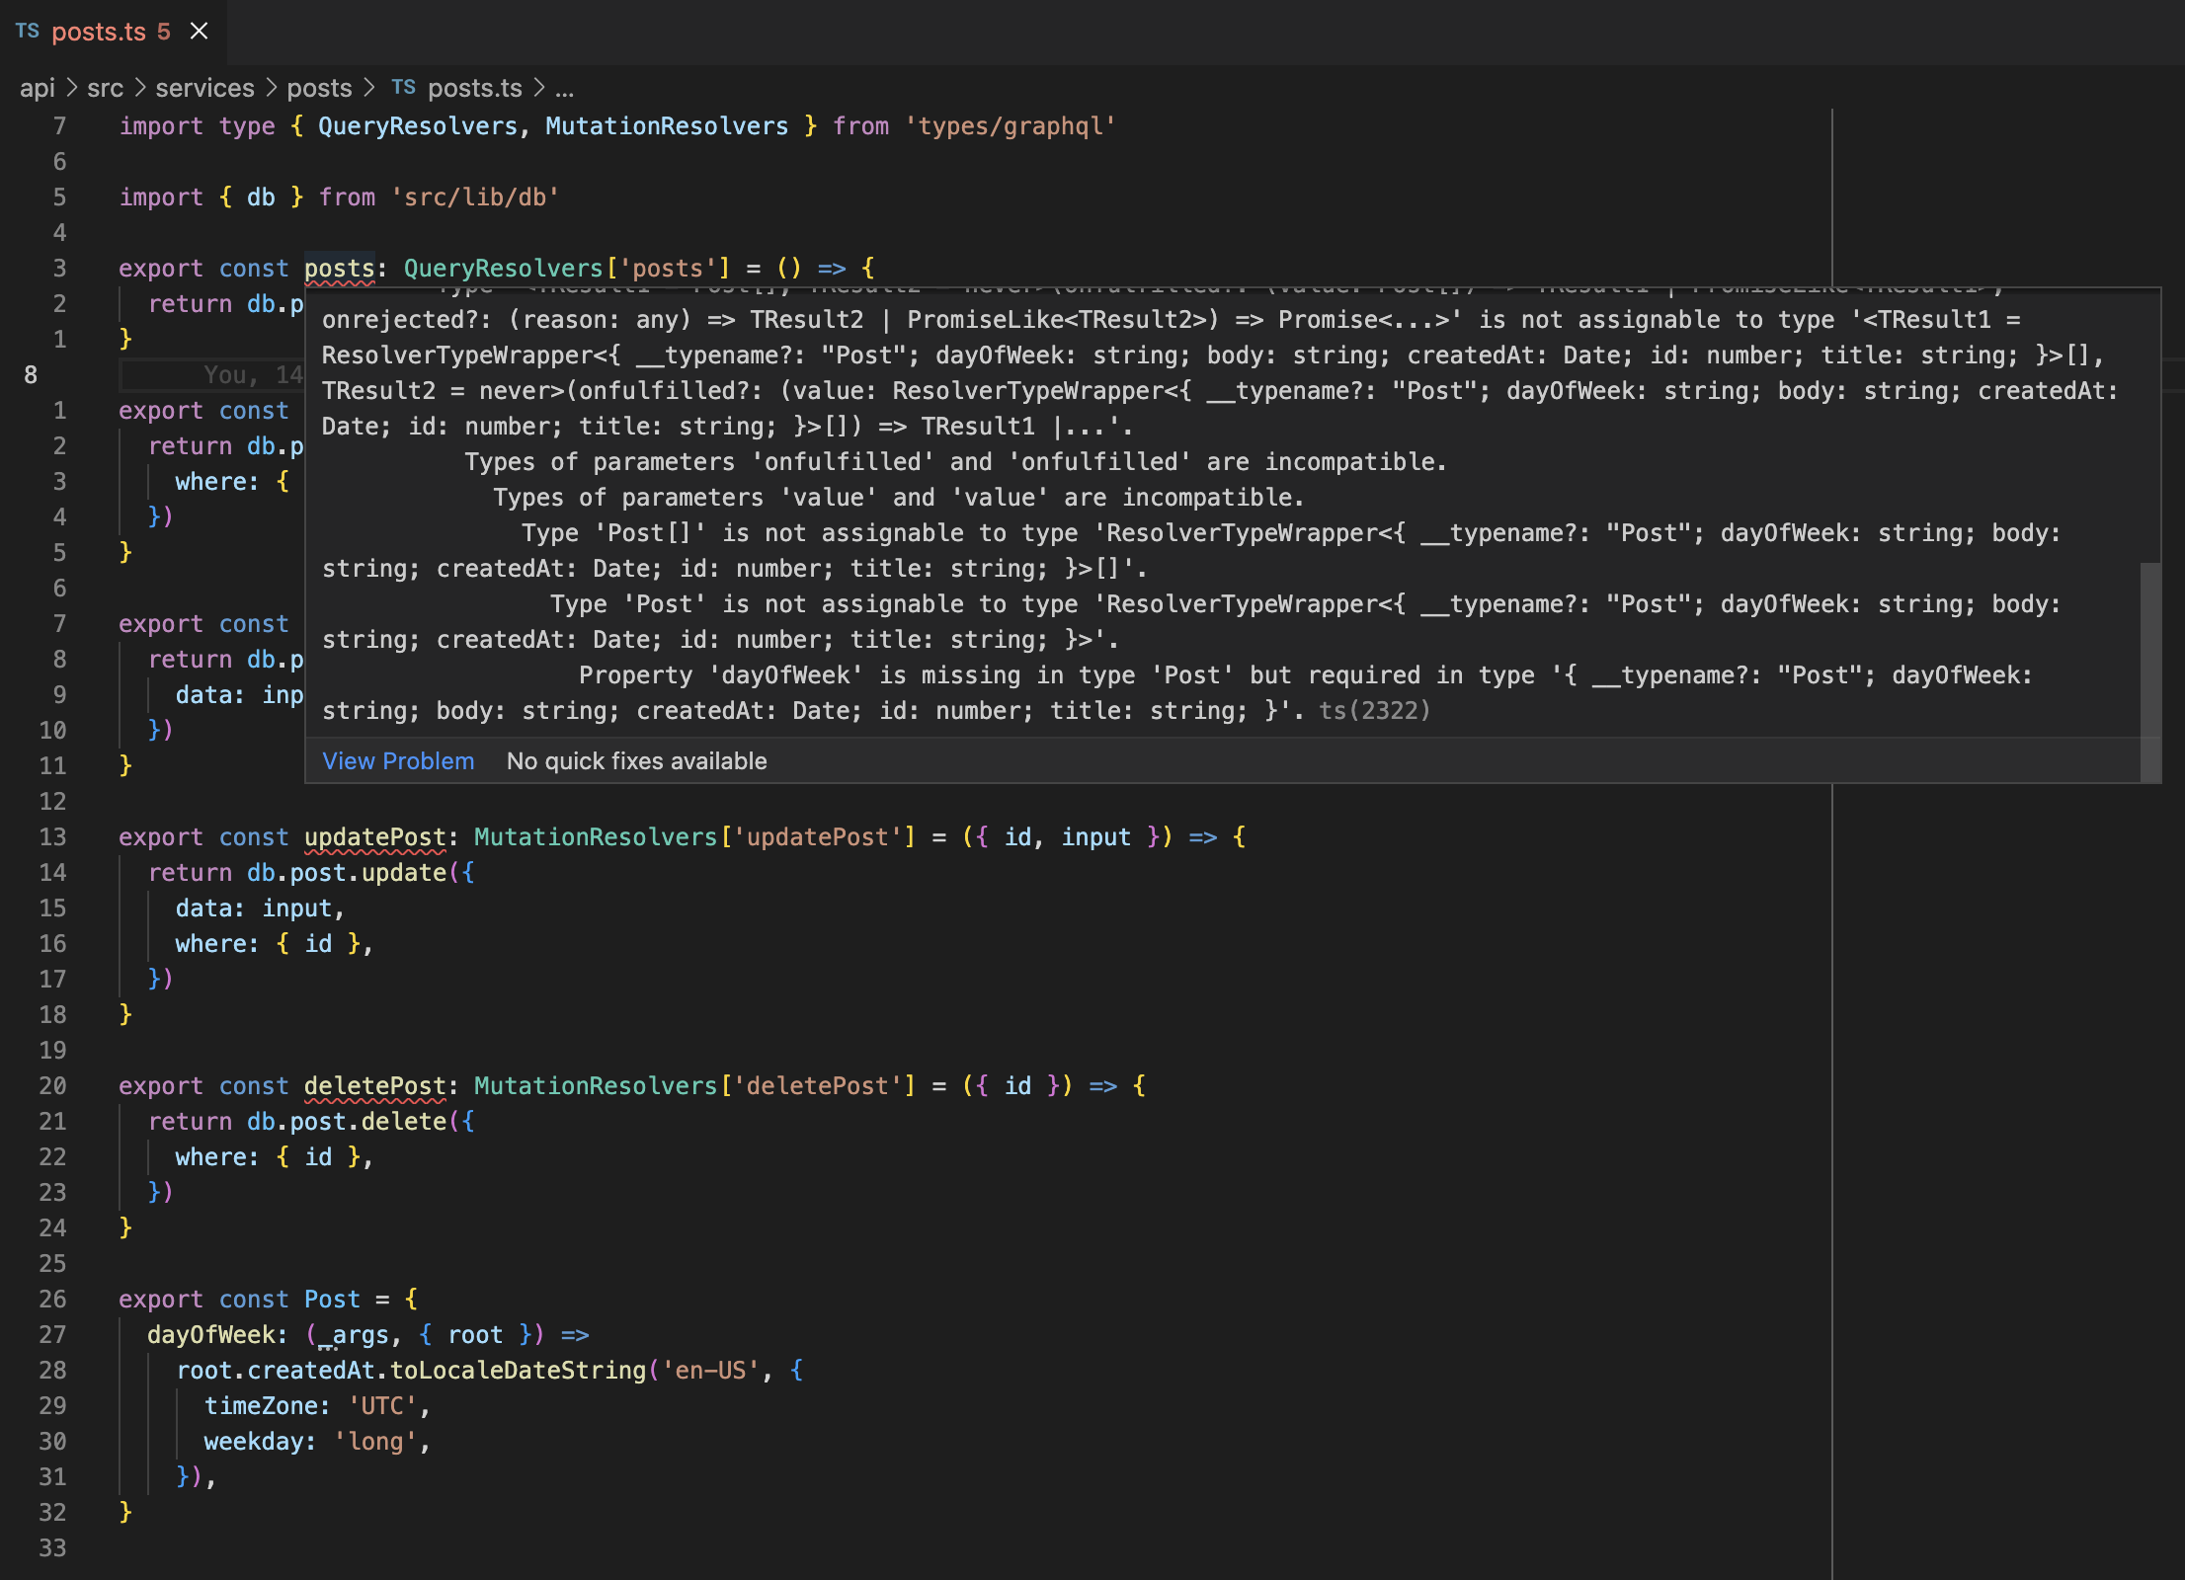Click the 'dayOfWeek' resolver key

[x=210, y=1335]
